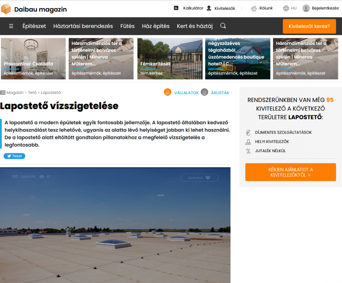Go to Lapostető breadcrumb
The height and width of the screenshot is (283, 342).
tap(51, 93)
